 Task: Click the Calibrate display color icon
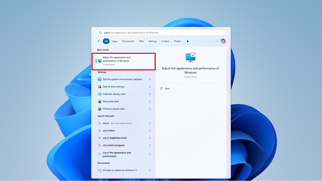[100, 94]
